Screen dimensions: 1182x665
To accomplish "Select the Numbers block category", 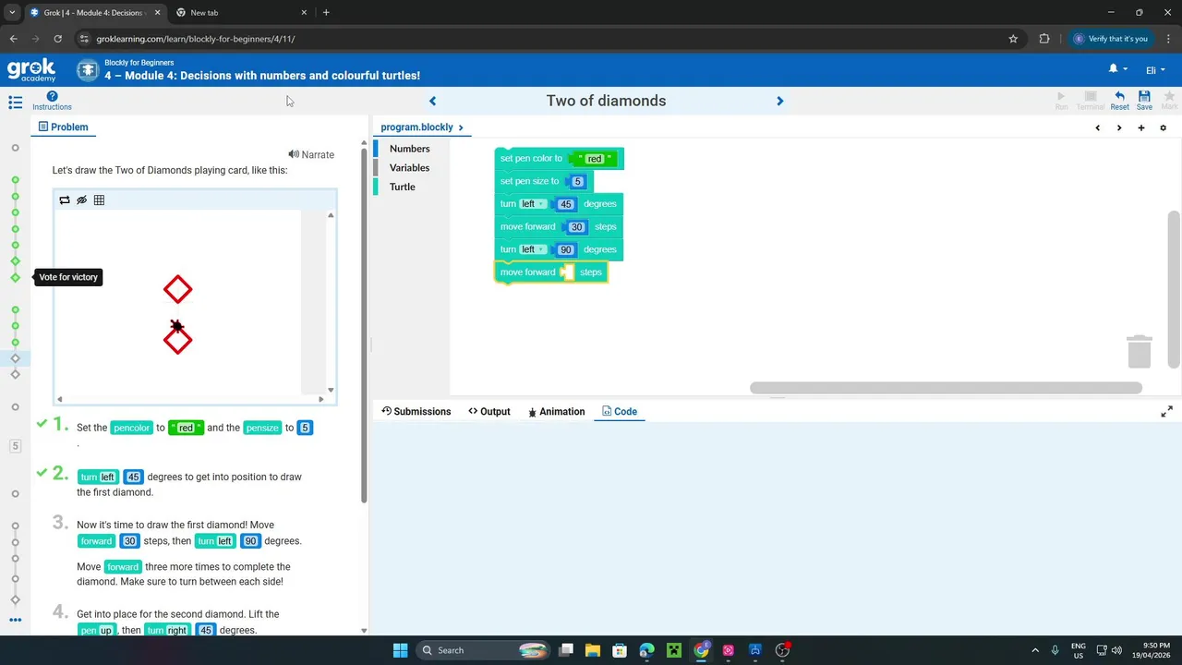I will 409,149.
